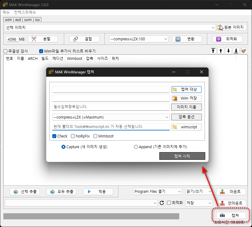Click the 빌드 column header
252x227 pixels.
45,58
